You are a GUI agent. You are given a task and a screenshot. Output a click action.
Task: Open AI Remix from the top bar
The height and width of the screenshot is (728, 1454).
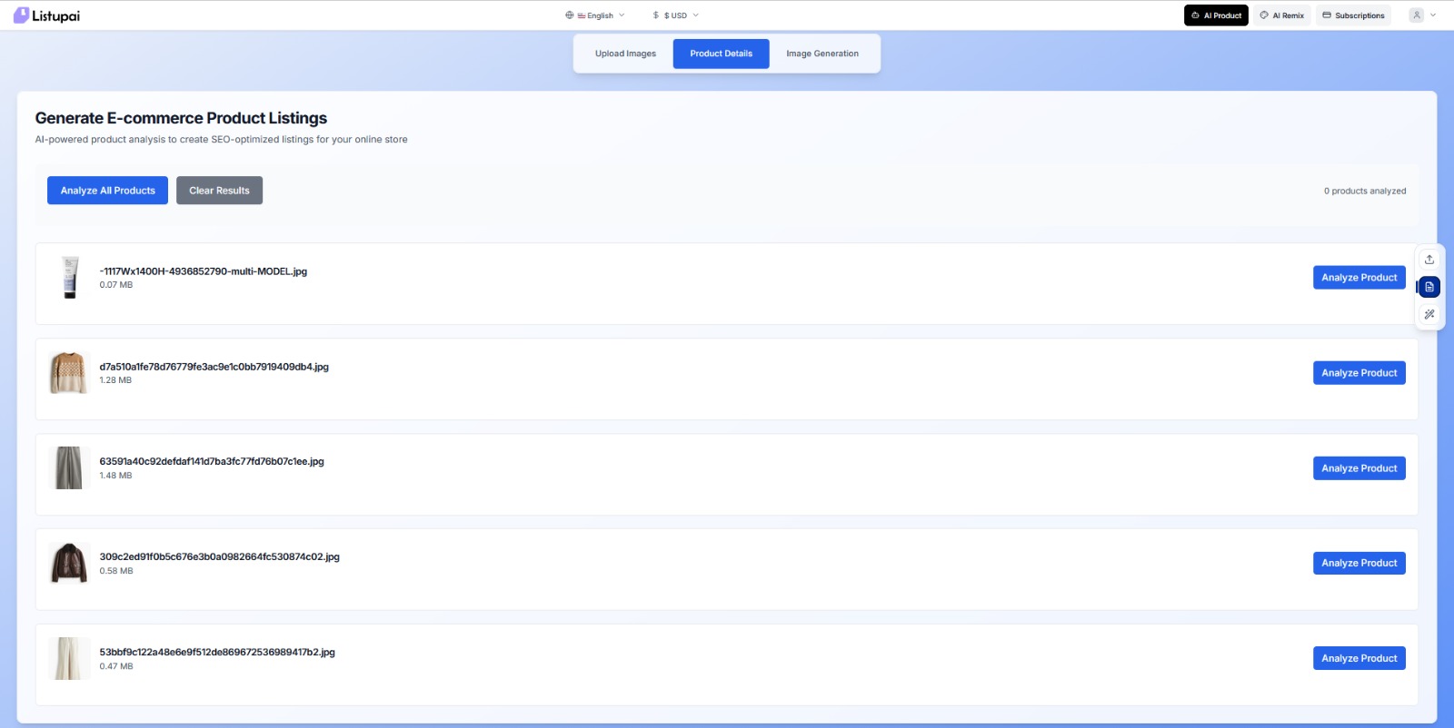click(1282, 15)
